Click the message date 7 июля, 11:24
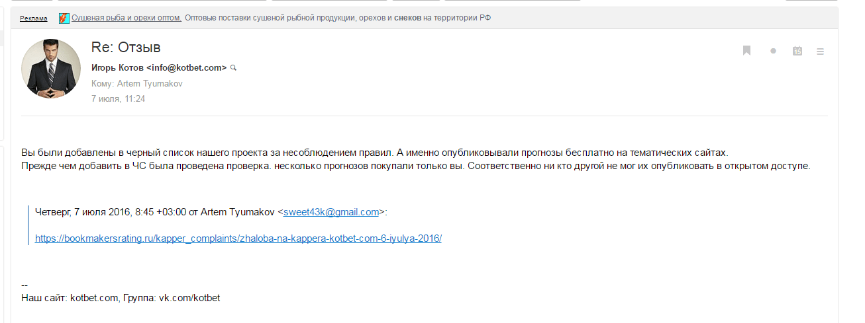Screen dimensions: 865x323 click(x=118, y=99)
